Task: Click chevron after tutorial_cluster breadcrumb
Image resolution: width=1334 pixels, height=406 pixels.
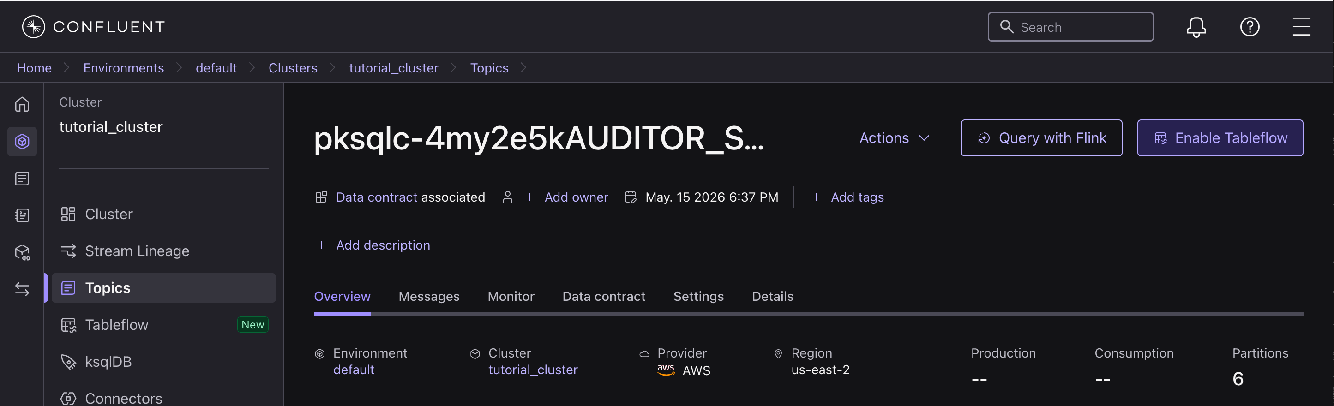Action: [x=454, y=68]
